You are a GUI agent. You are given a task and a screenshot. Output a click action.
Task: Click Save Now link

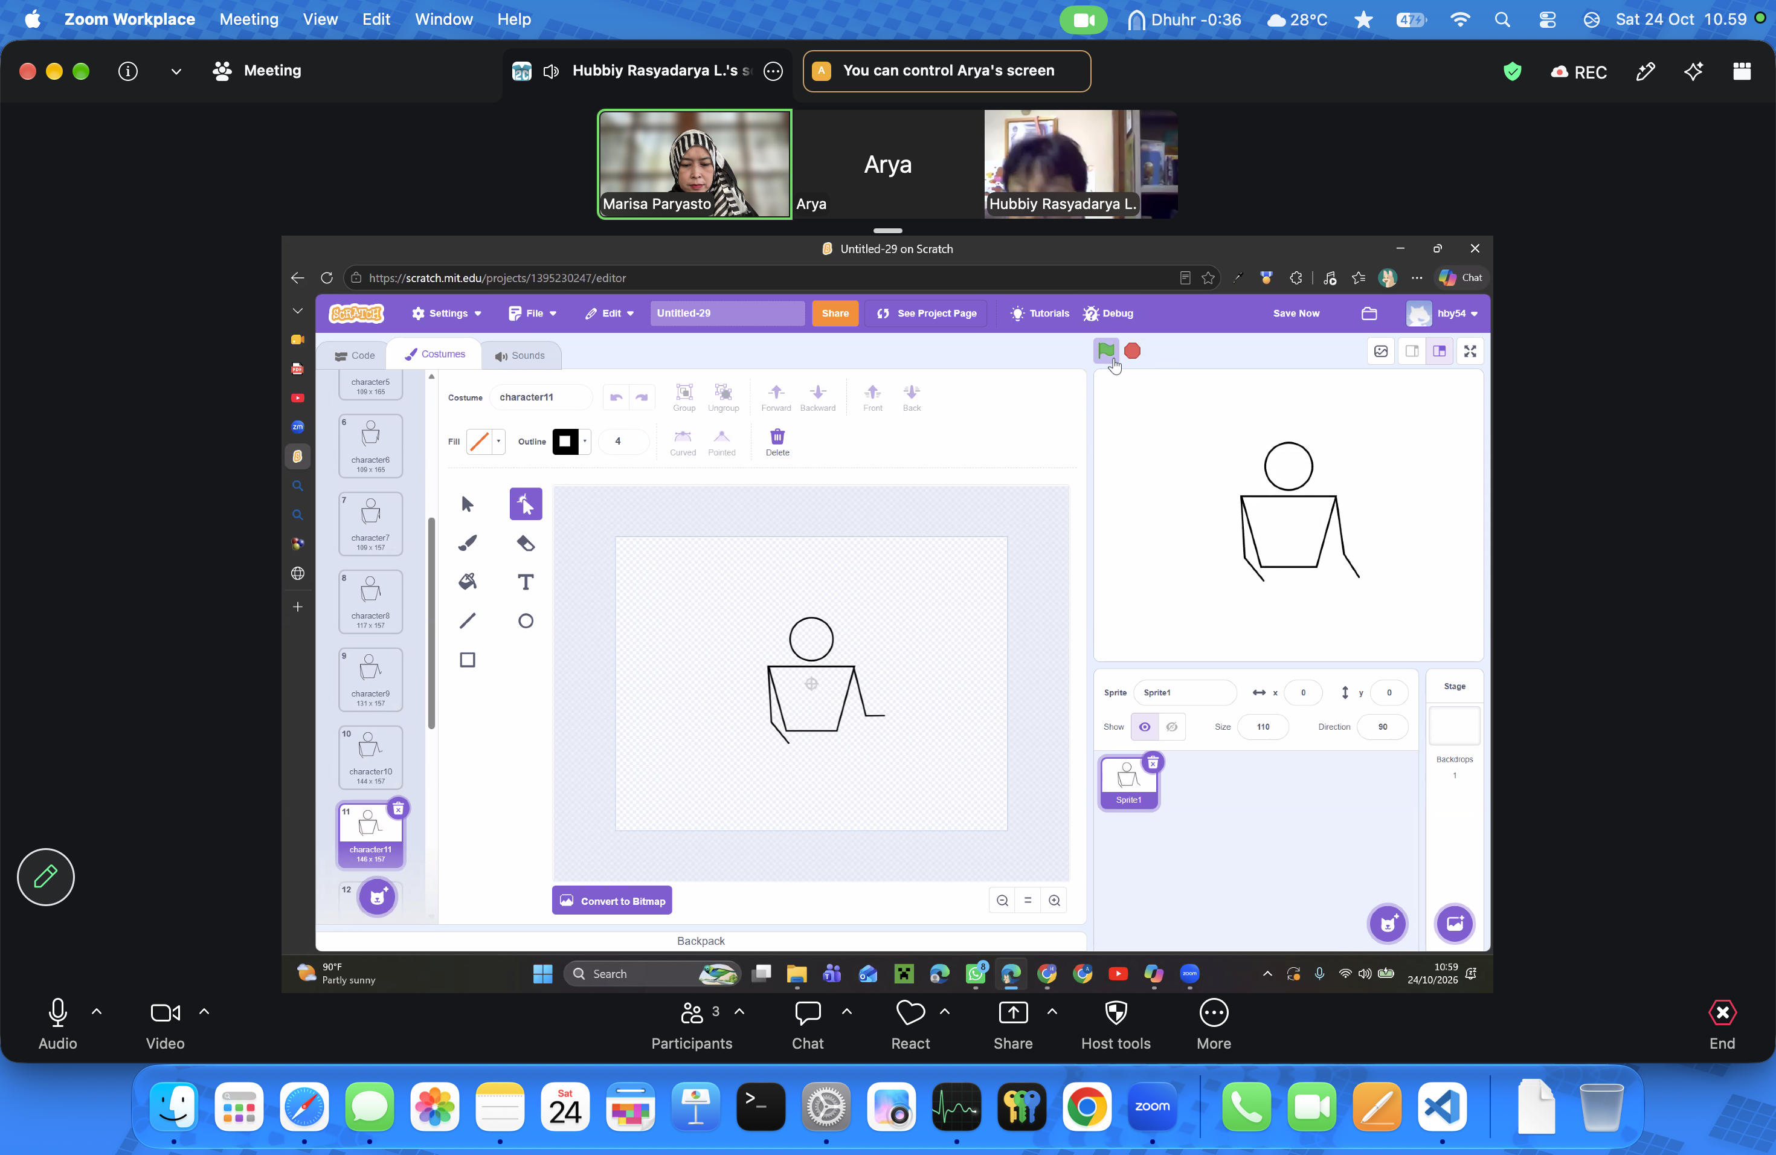[x=1295, y=314]
